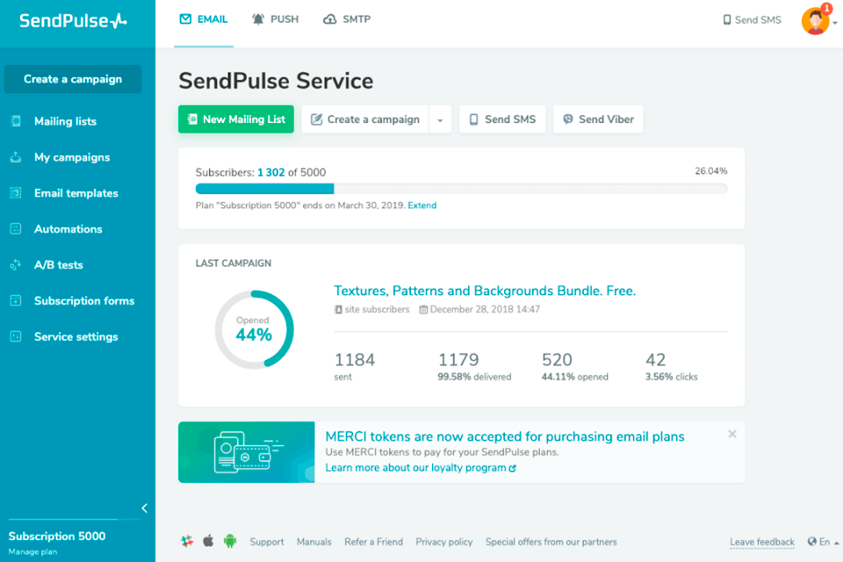The image size is (843, 562).
Task: Click the sidebar Create a campaign button
Action: (73, 79)
